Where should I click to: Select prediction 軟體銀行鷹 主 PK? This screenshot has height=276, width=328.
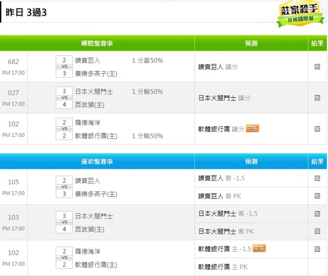(x=223, y=267)
